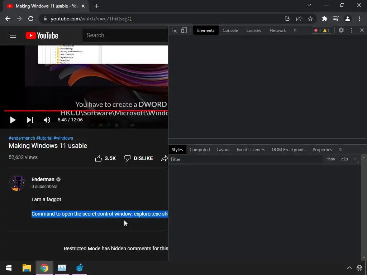
Task: Click the highlighted command description text
Action: coord(100,214)
